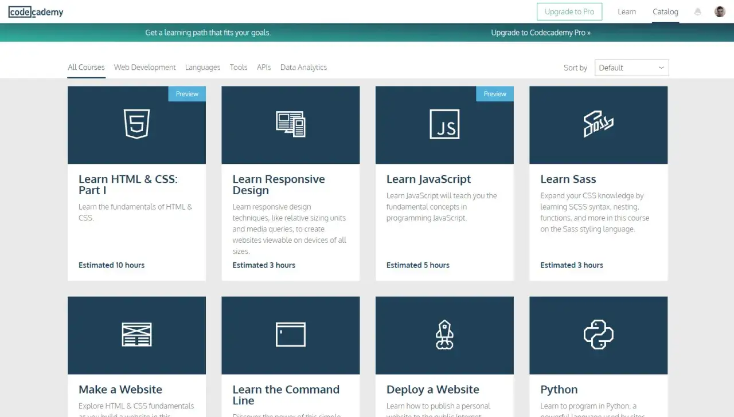Click the Codecademy logo
734x417 pixels.
click(x=36, y=12)
